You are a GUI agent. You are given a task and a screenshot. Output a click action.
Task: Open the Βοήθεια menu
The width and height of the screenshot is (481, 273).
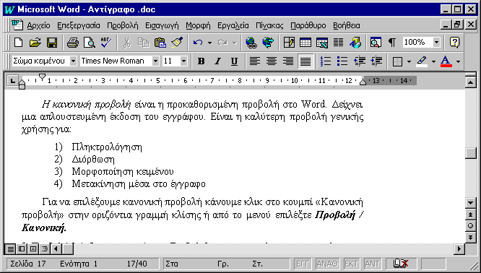pyautogui.click(x=347, y=25)
